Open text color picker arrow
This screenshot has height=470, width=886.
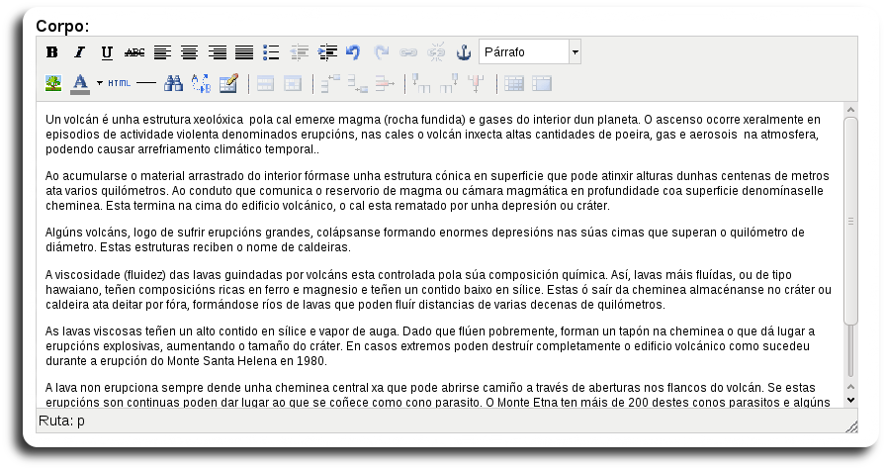click(x=100, y=84)
